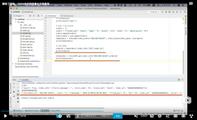Toggle the subtitles icon in player bar
Viewport: 197px width, 120px height.
pos(152,116)
